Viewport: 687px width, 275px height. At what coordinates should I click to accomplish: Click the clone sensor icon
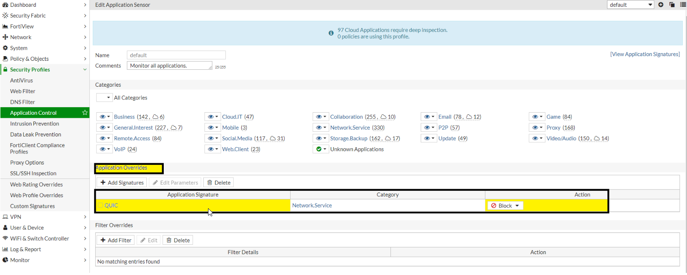pos(672,5)
